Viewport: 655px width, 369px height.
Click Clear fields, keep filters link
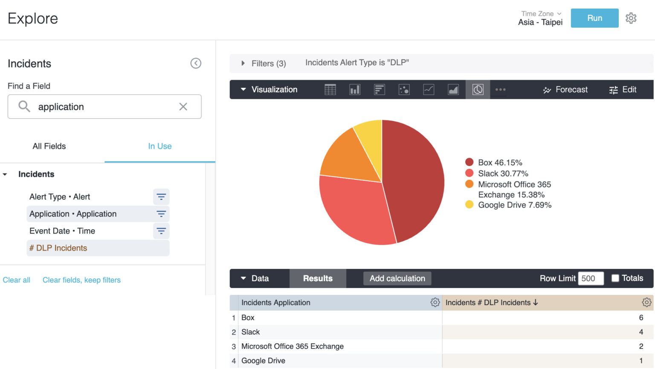(81, 280)
